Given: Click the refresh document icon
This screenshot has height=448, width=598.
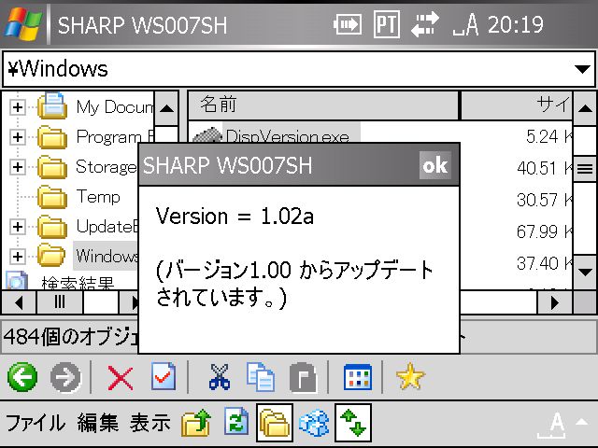Looking at the screenshot, I should pos(236,422).
